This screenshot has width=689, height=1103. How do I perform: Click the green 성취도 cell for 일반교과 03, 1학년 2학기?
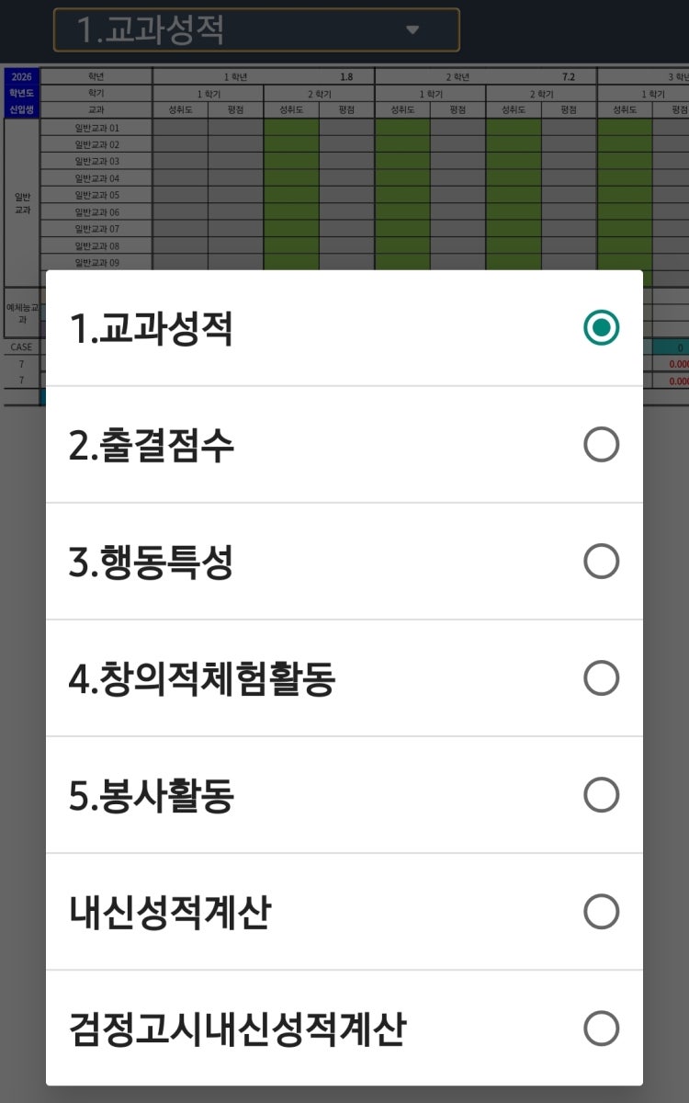coord(291,161)
